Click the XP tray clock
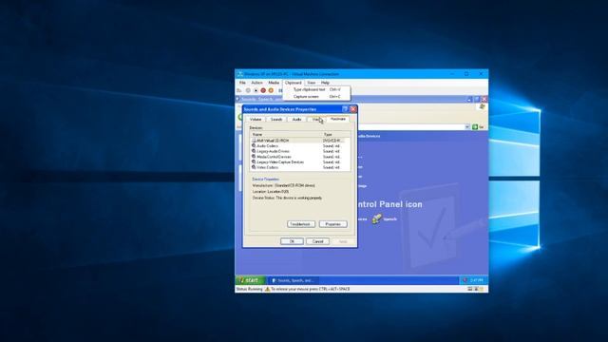This screenshot has height=342, width=608. click(x=476, y=280)
